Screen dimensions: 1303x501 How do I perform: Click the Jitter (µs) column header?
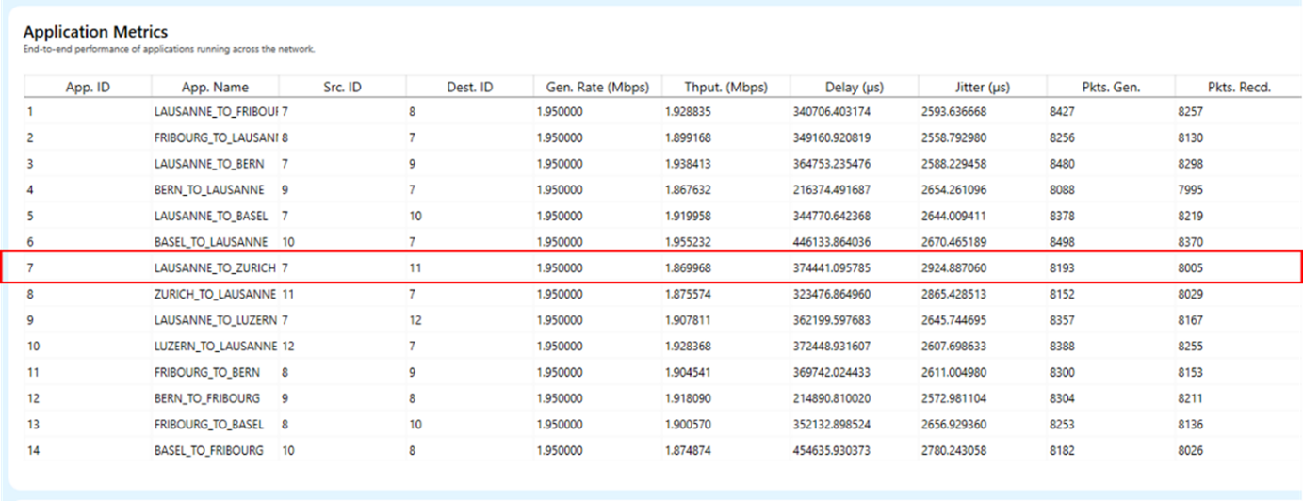point(982,87)
